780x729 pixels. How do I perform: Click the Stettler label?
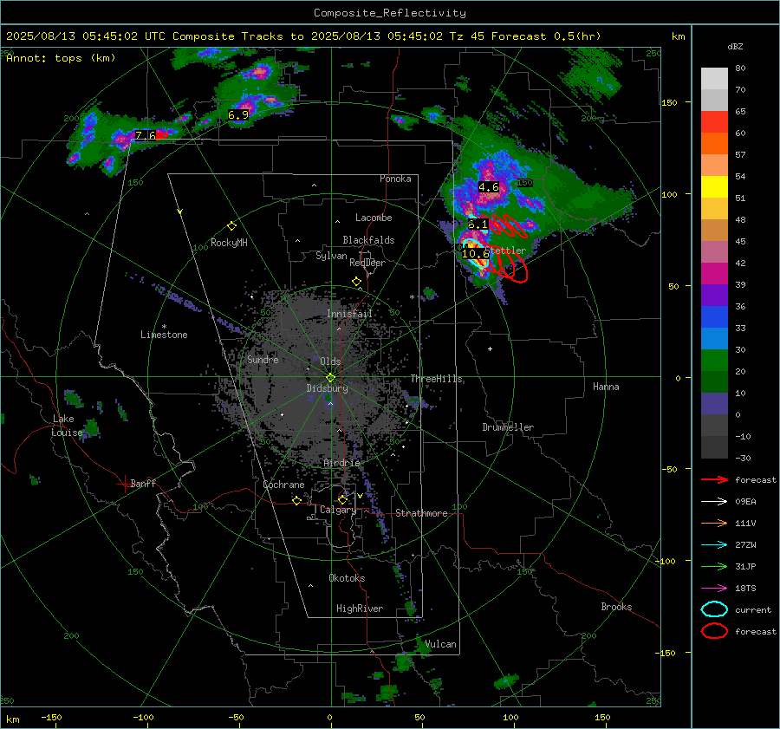(506, 251)
